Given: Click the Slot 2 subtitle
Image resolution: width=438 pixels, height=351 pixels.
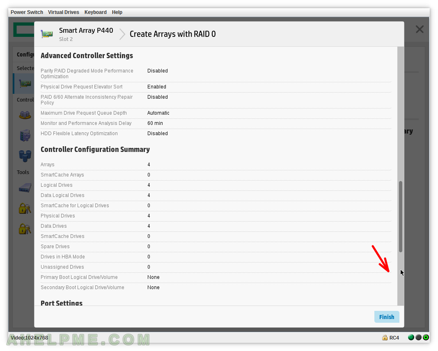Looking at the screenshot, I should [x=66, y=39].
